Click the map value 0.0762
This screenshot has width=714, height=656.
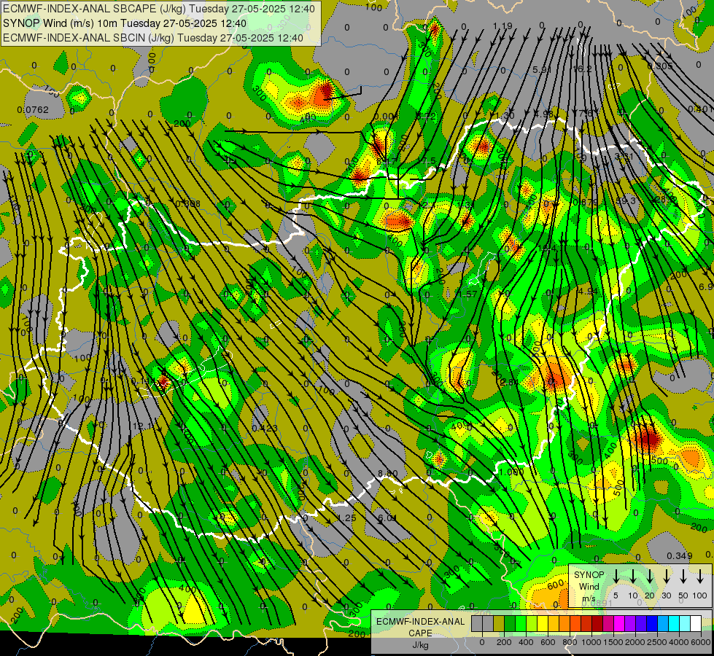point(33,110)
